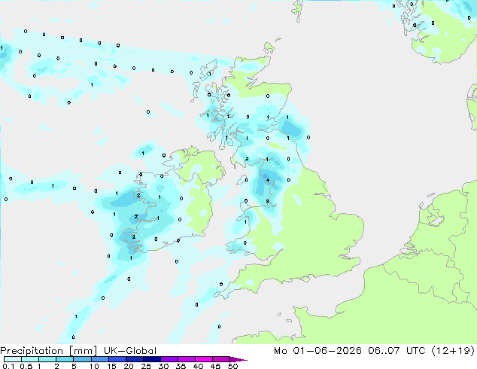
Task: Click the 40 to 45 mm legend swatch
Action: point(204,359)
